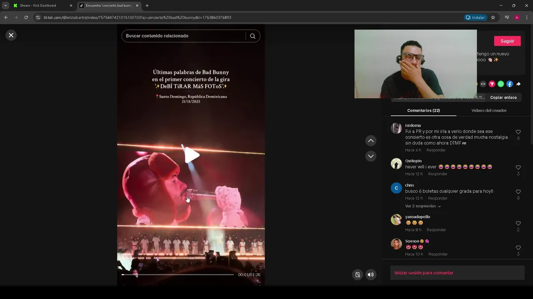Share via the red send-to-friends icon
This screenshot has width=533, height=299.
(x=492, y=84)
